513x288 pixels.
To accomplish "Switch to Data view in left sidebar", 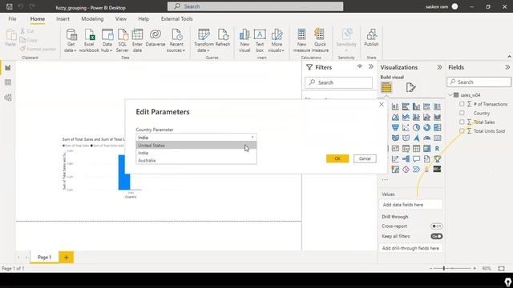I will [8, 82].
